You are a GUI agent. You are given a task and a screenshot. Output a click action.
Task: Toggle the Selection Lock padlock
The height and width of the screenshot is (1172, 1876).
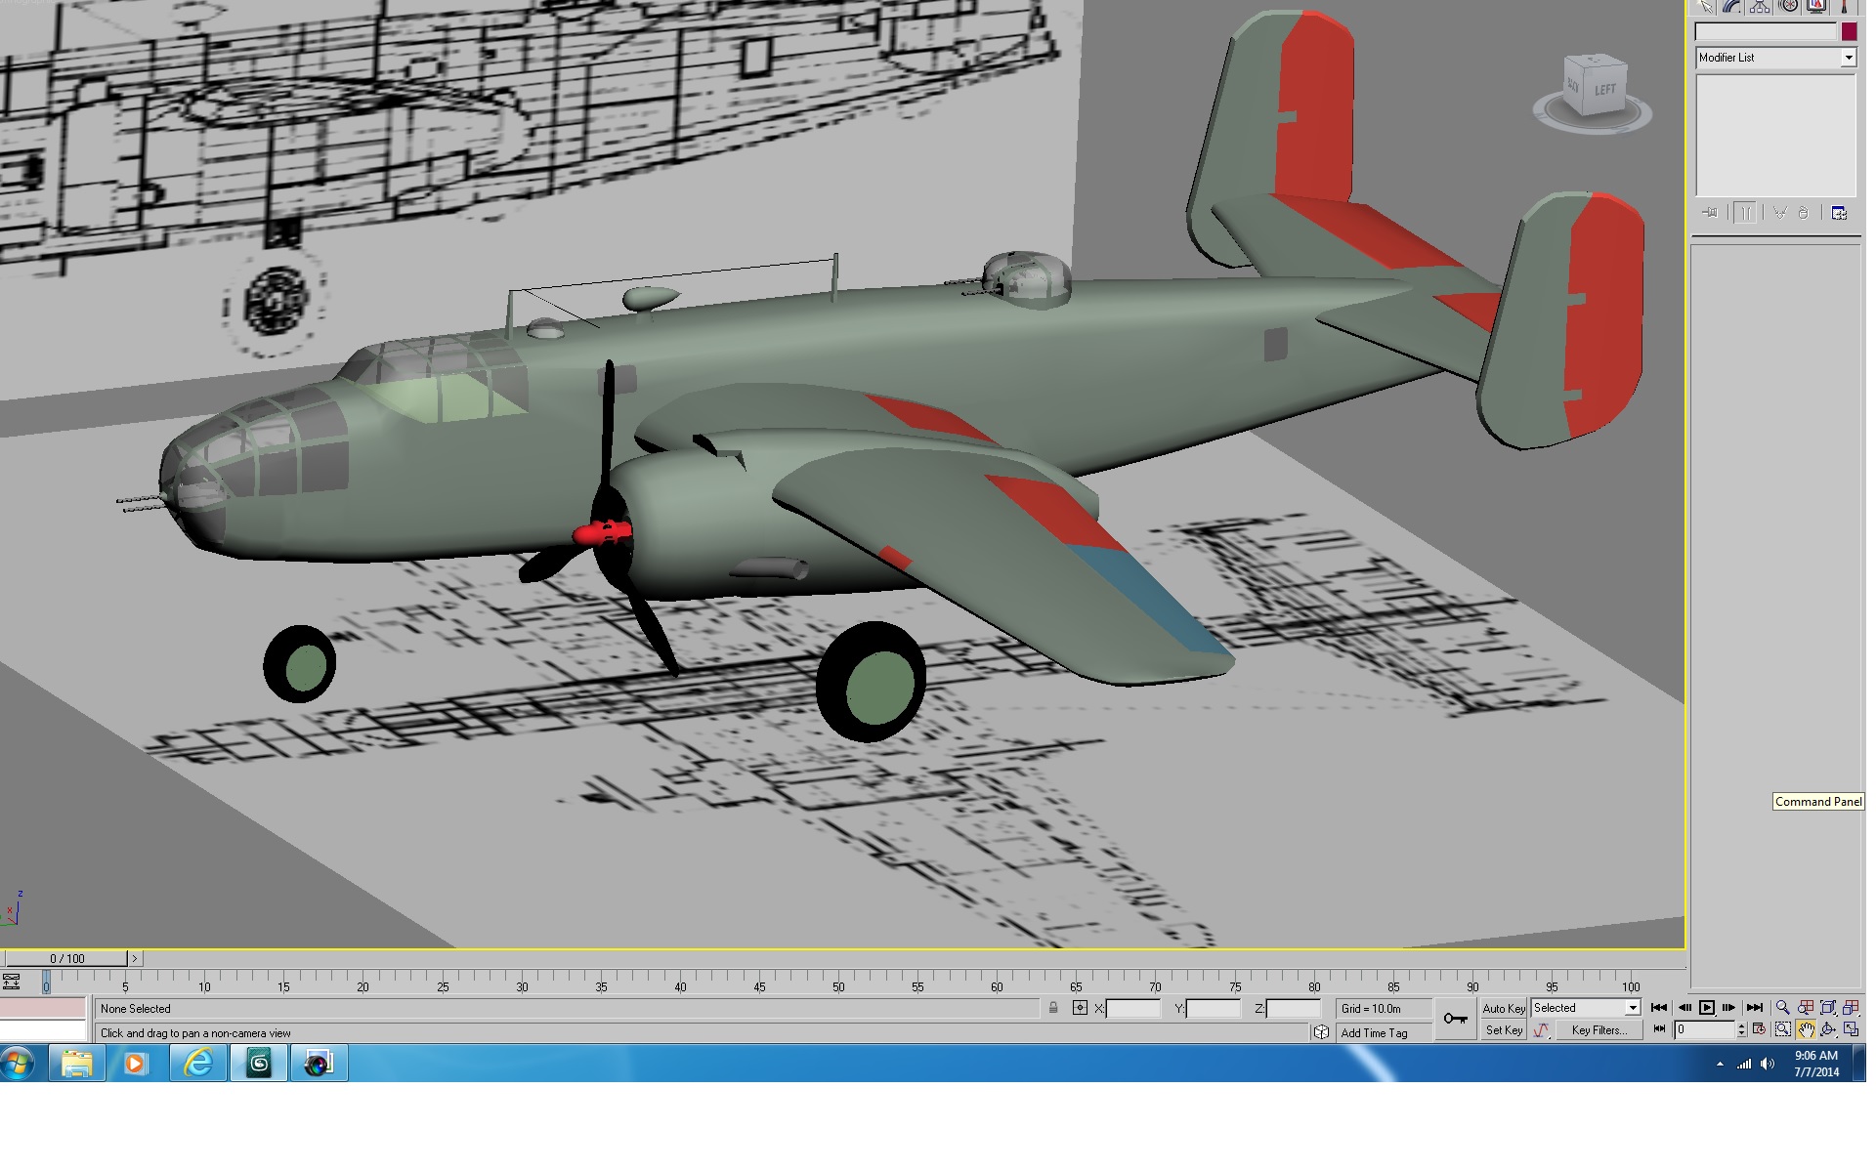tap(1053, 1008)
